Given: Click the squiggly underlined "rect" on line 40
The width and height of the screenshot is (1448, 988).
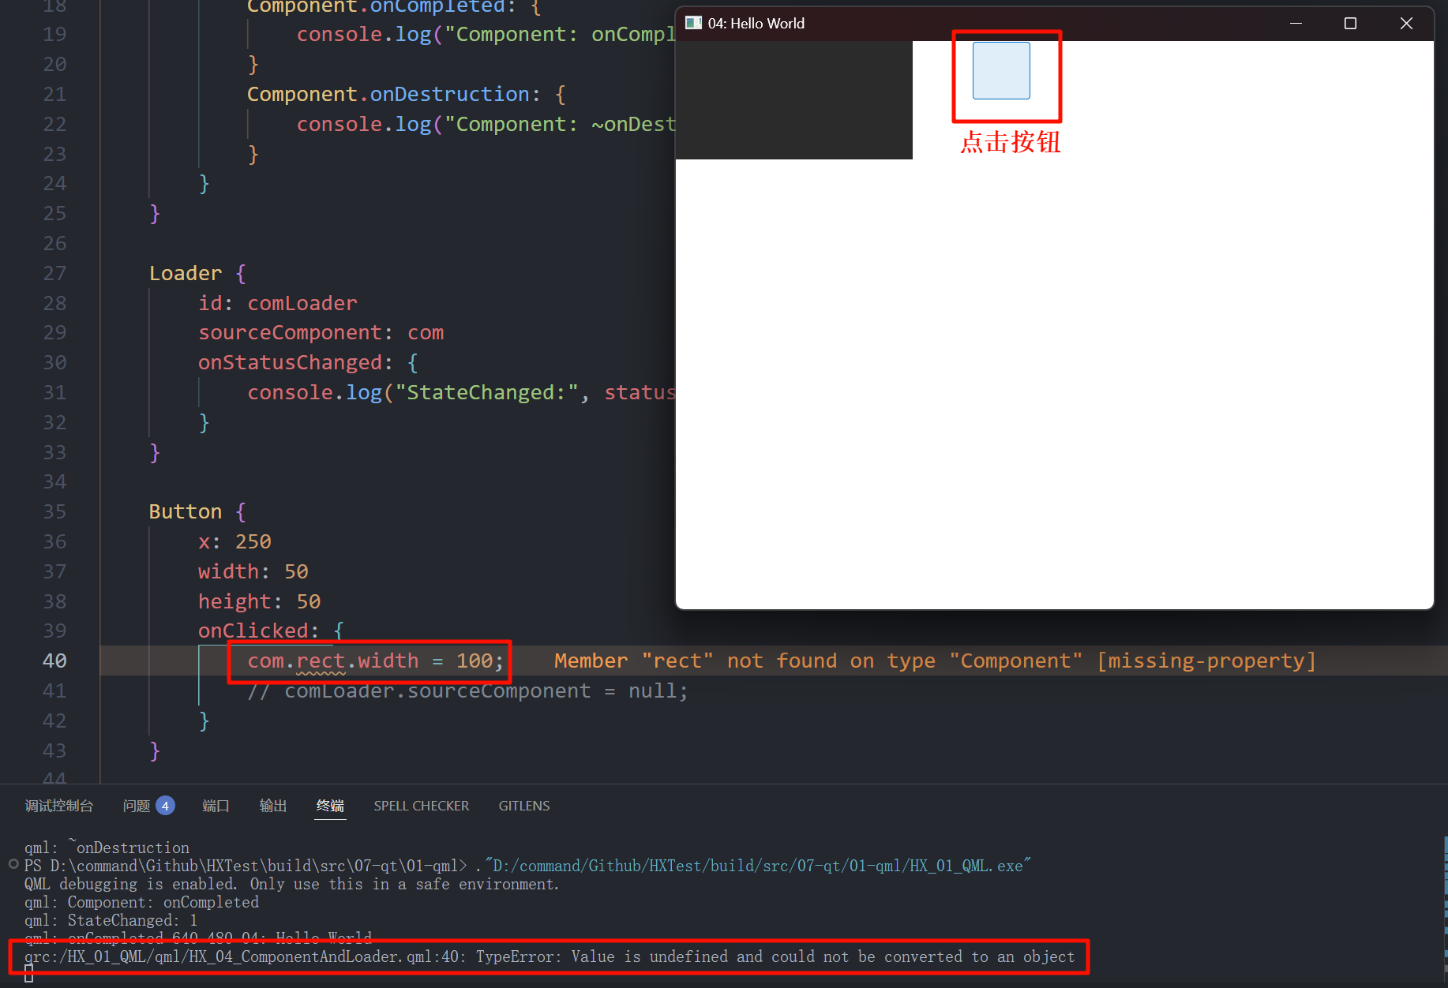Looking at the screenshot, I should click(x=321, y=661).
